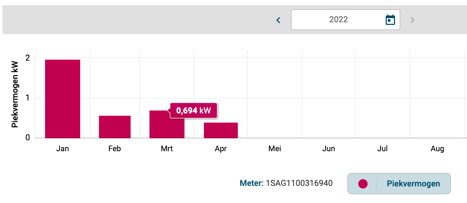This screenshot has width=467, height=203.
Task: Click the Aug axis label
Action: [437, 149]
